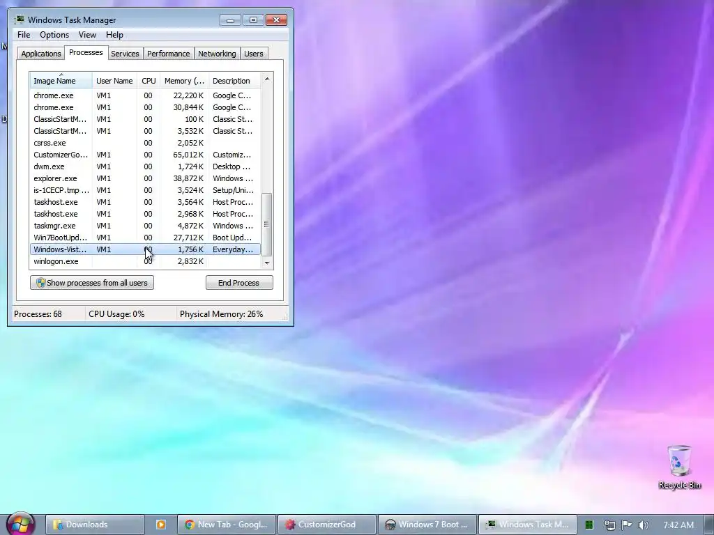Open the View menu
Image resolution: width=714 pixels, height=535 pixels.
pos(87,35)
